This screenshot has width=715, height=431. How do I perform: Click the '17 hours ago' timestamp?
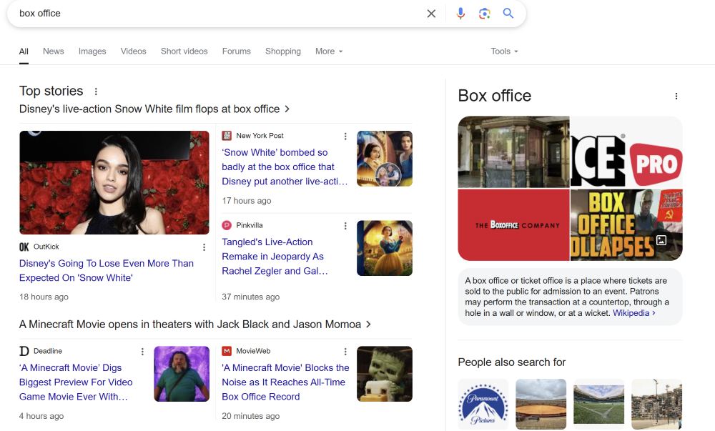coord(246,201)
